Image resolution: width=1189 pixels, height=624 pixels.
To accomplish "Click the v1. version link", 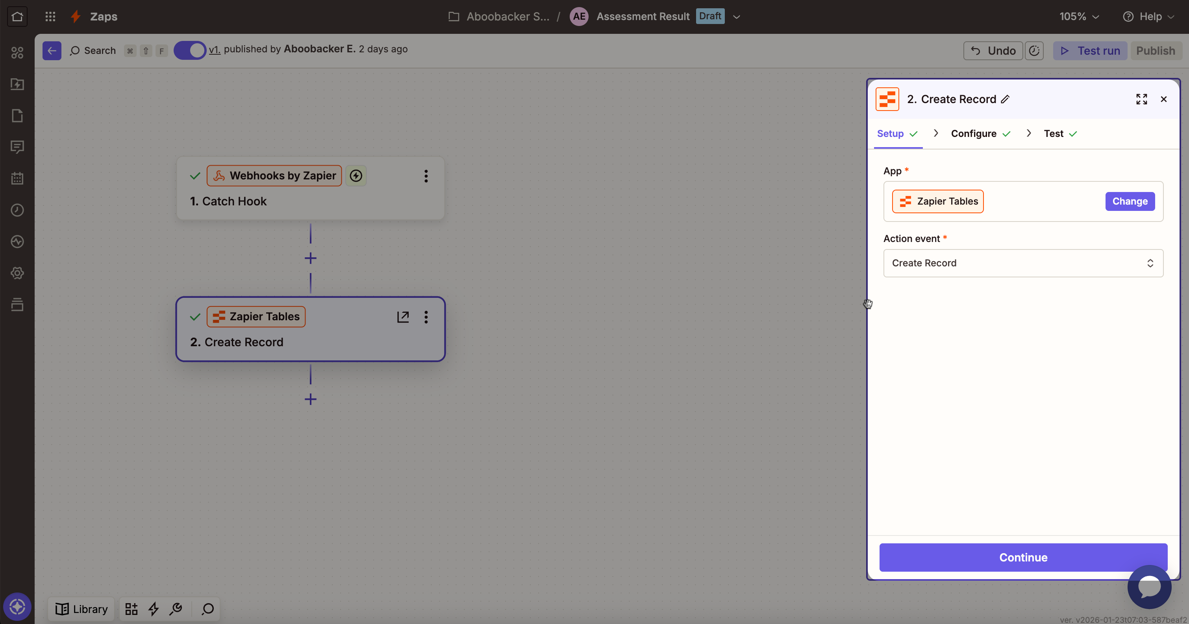I will tap(214, 49).
